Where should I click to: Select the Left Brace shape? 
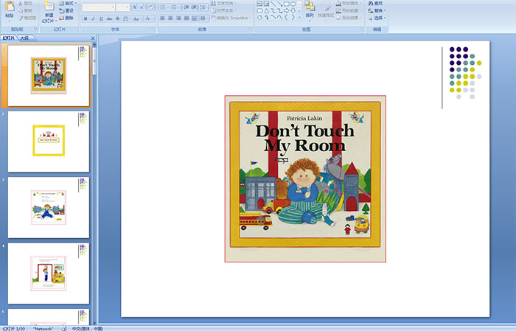pyautogui.click(x=286, y=17)
